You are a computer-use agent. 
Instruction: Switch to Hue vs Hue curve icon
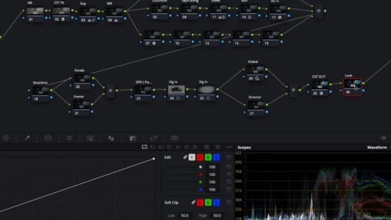click(x=153, y=147)
